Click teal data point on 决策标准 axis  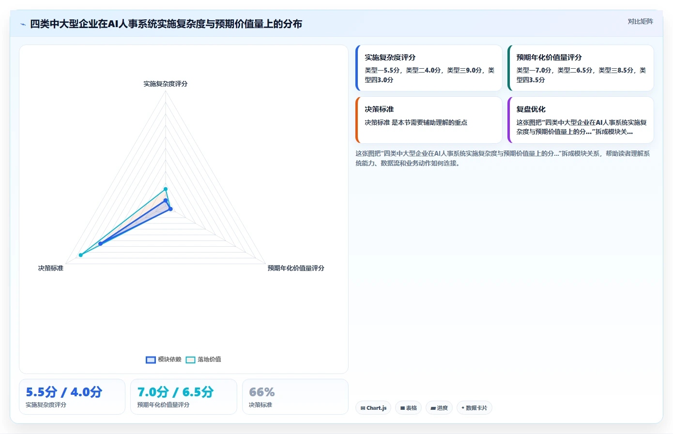pos(81,255)
